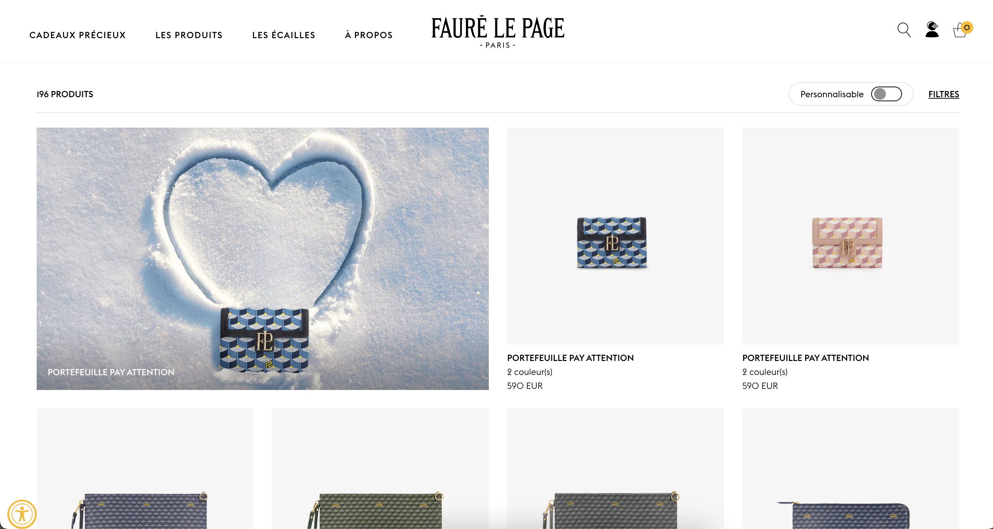Open the FILTRES panel
The image size is (993, 529).
[943, 94]
